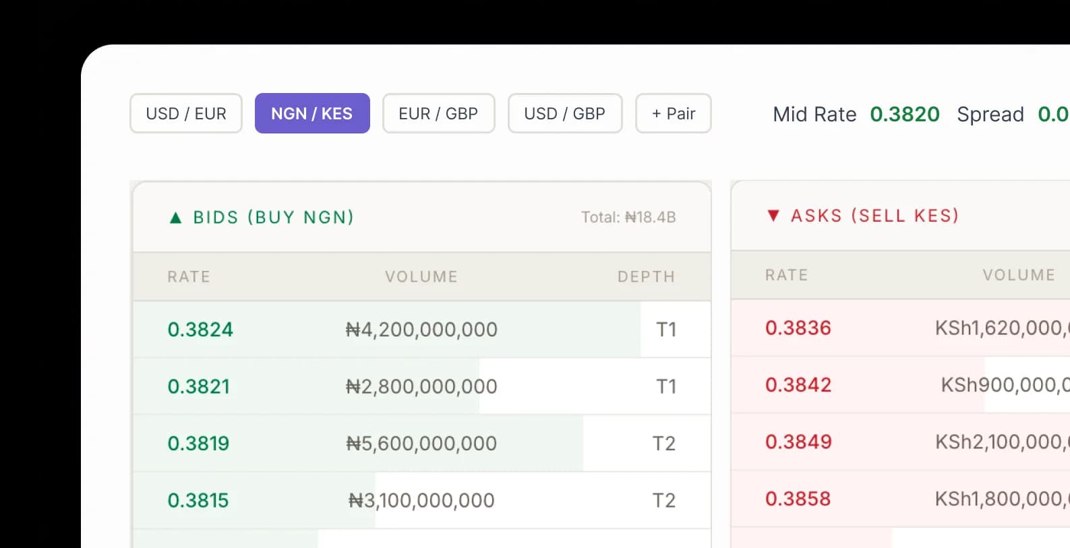Image resolution: width=1070 pixels, height=548 pixels.
Task: Click depth T1 in the 0.3824 row
Action: coord(666,330)
